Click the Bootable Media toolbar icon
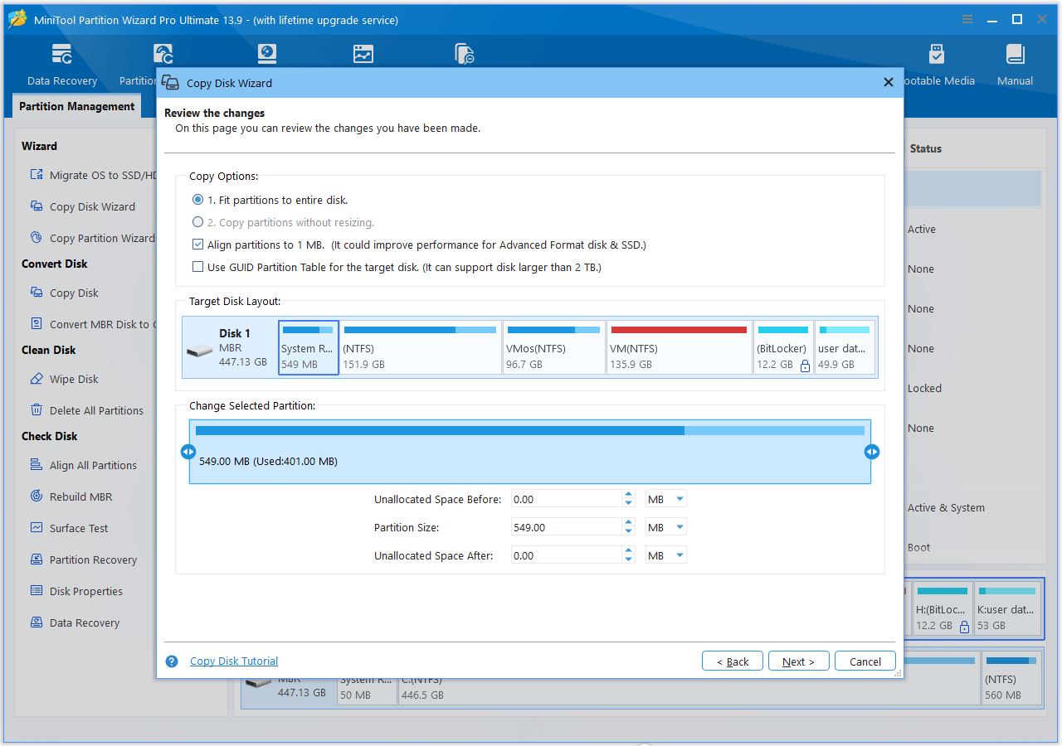 tap(937, 55)
